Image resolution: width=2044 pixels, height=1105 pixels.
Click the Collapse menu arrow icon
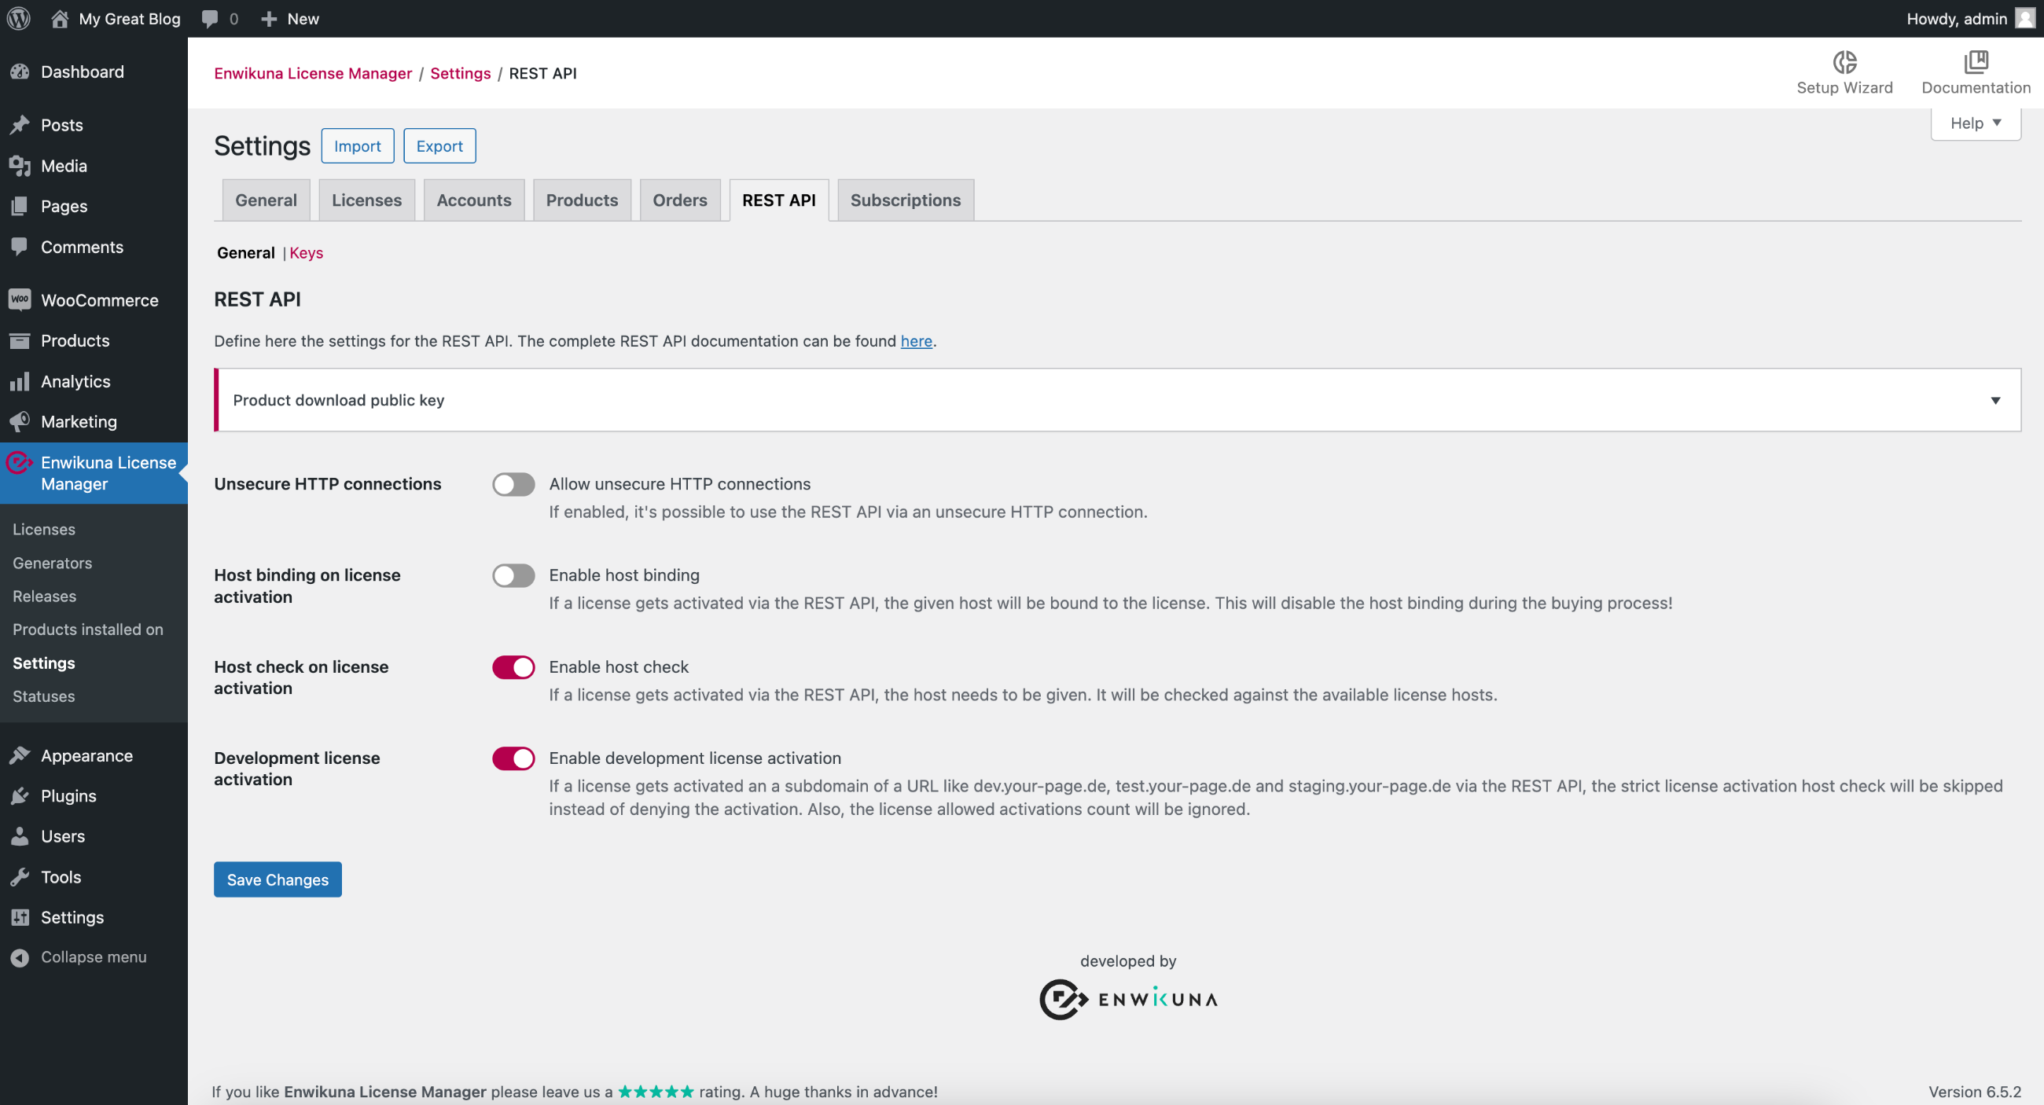20,957
